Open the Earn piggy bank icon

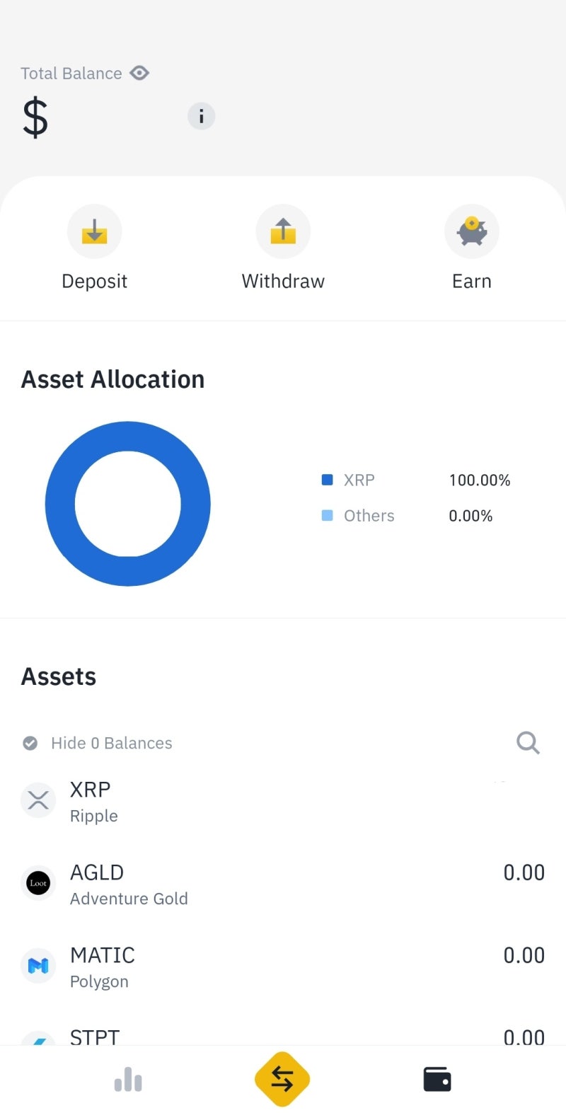click(x=471, y=231)
